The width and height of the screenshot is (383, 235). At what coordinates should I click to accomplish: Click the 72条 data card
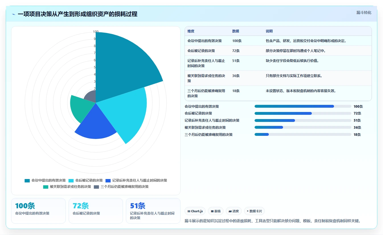point(96,211)
